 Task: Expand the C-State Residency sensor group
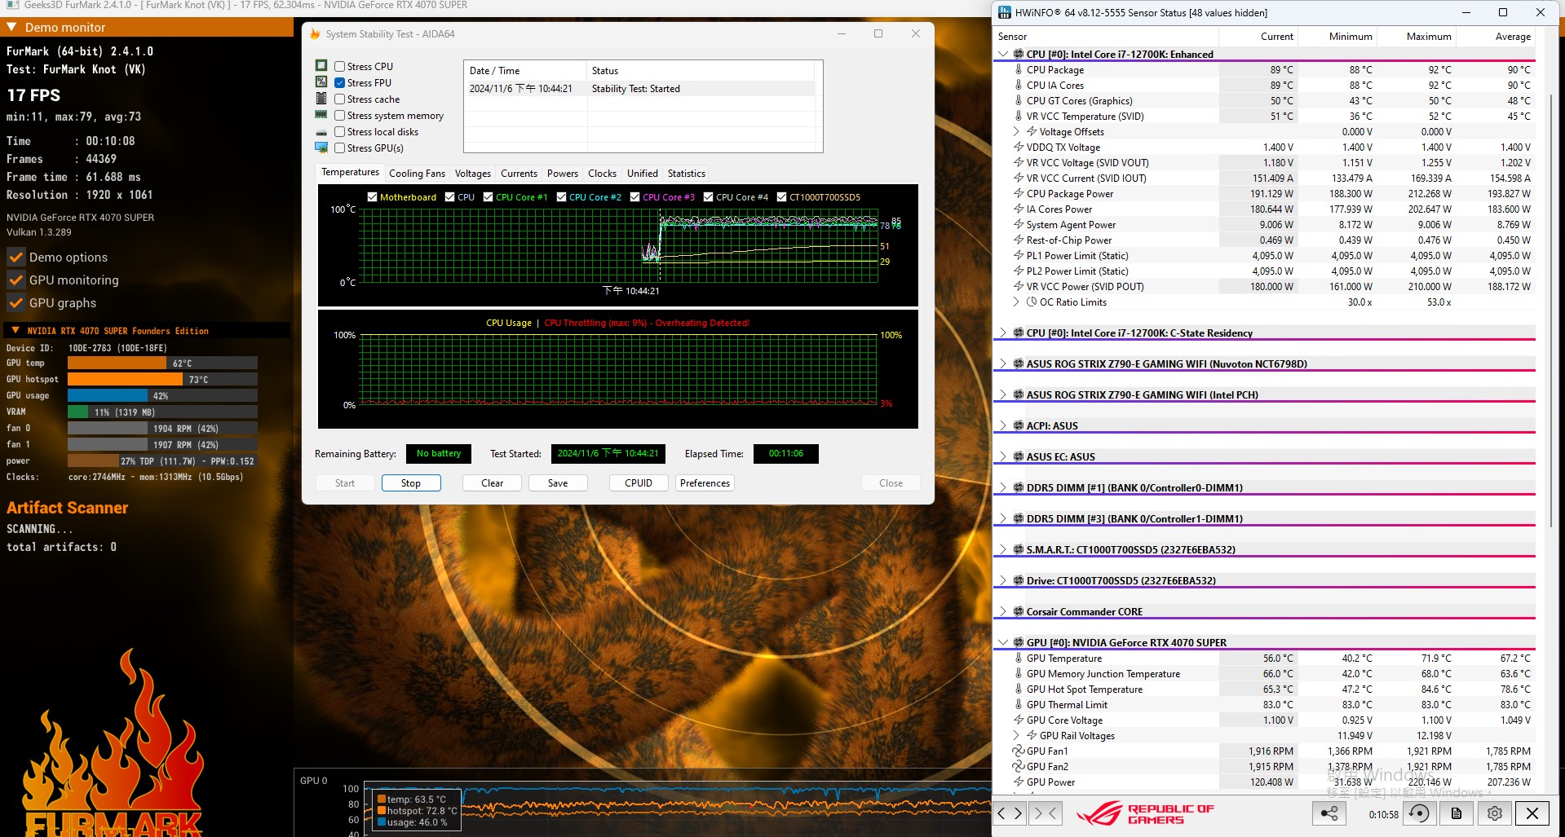(x=1002, y=333)
